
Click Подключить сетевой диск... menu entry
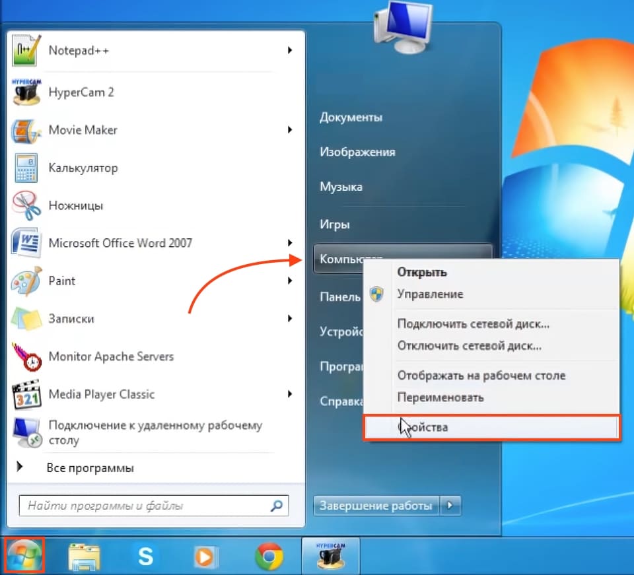pyautogui.click(x=473, y=324)
